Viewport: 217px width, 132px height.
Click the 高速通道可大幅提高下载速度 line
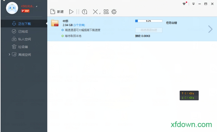82,30
